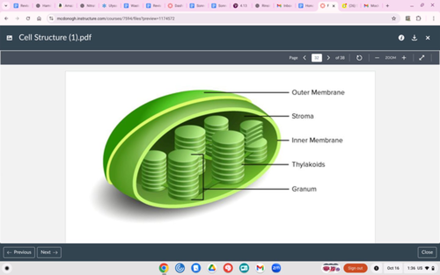The height and width of the screenshot is (275, 440).
Task: Click the Thylakoids label
Action: coord(308,165)
